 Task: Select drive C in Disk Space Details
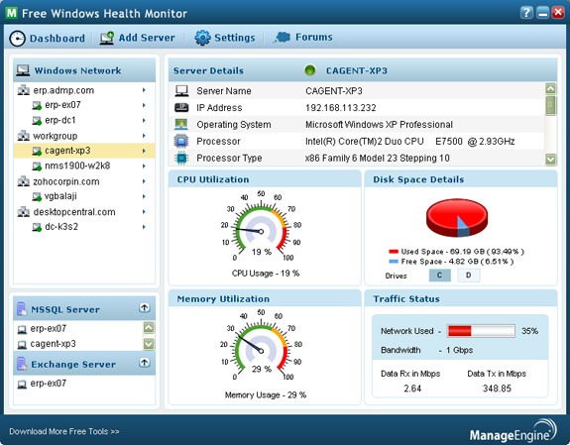coord(439,276)
